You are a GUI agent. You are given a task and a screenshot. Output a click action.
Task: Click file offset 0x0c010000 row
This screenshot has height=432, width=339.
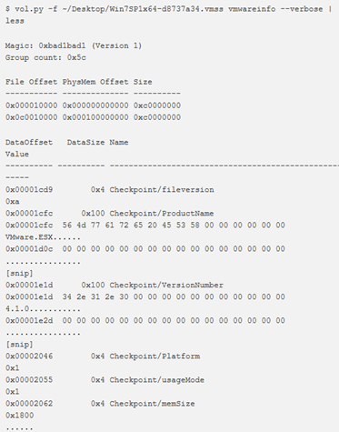pyautogui.click(x=93, y=117)
